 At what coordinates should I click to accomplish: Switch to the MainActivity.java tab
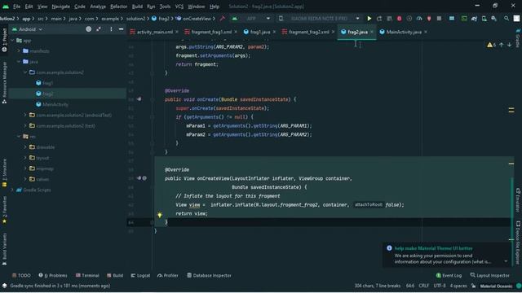[404, 32]
